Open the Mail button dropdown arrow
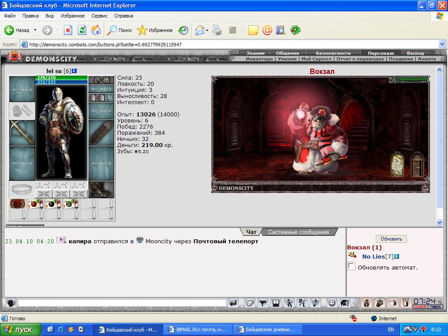 (207, 30)
